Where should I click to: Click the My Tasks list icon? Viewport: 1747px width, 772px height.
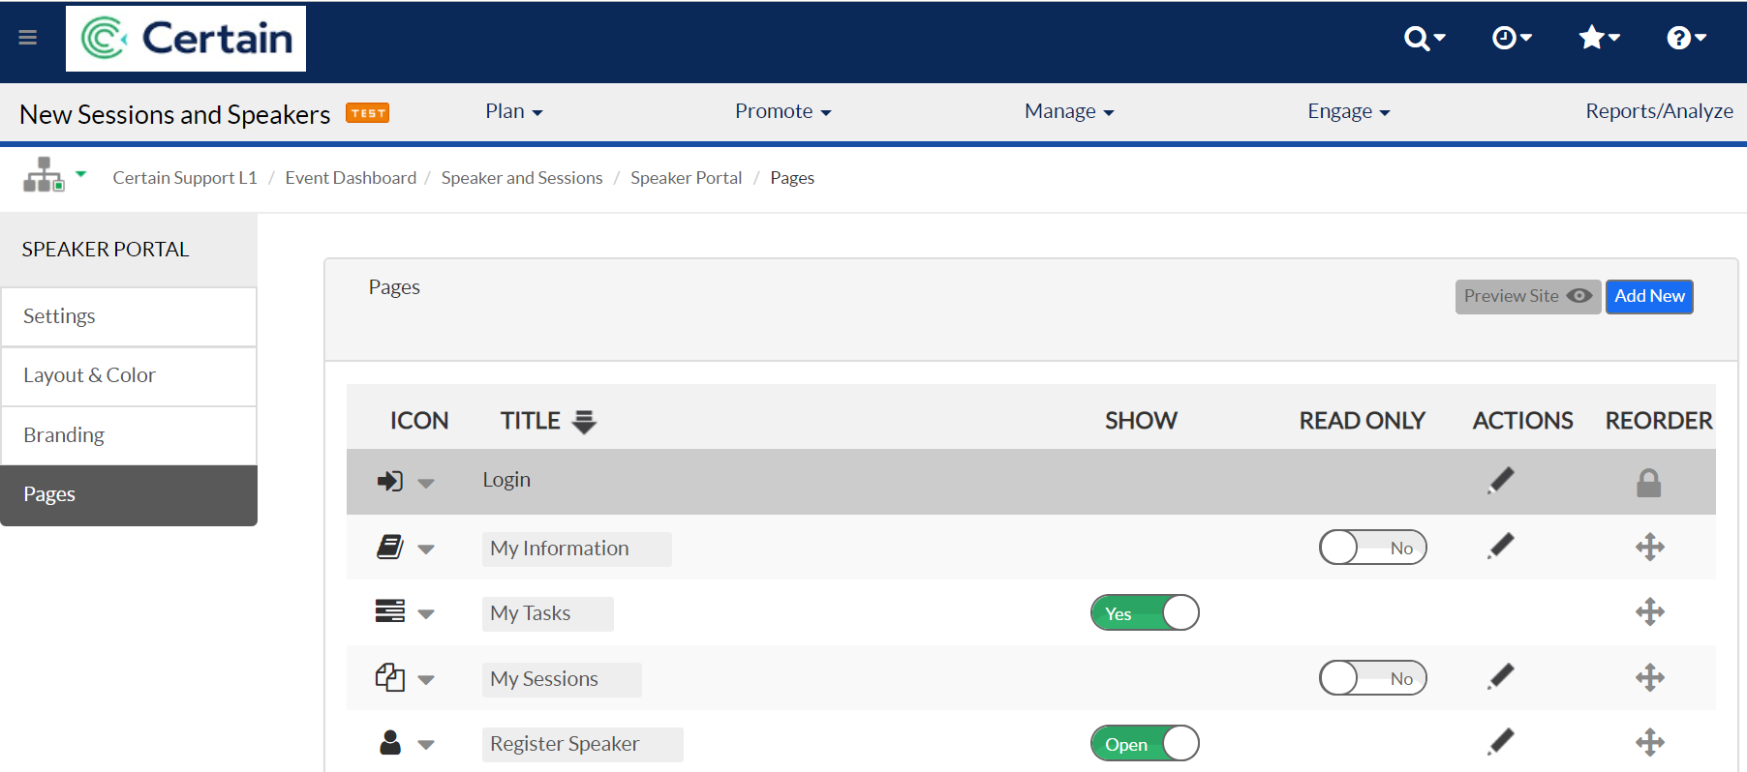coord(390,611)
